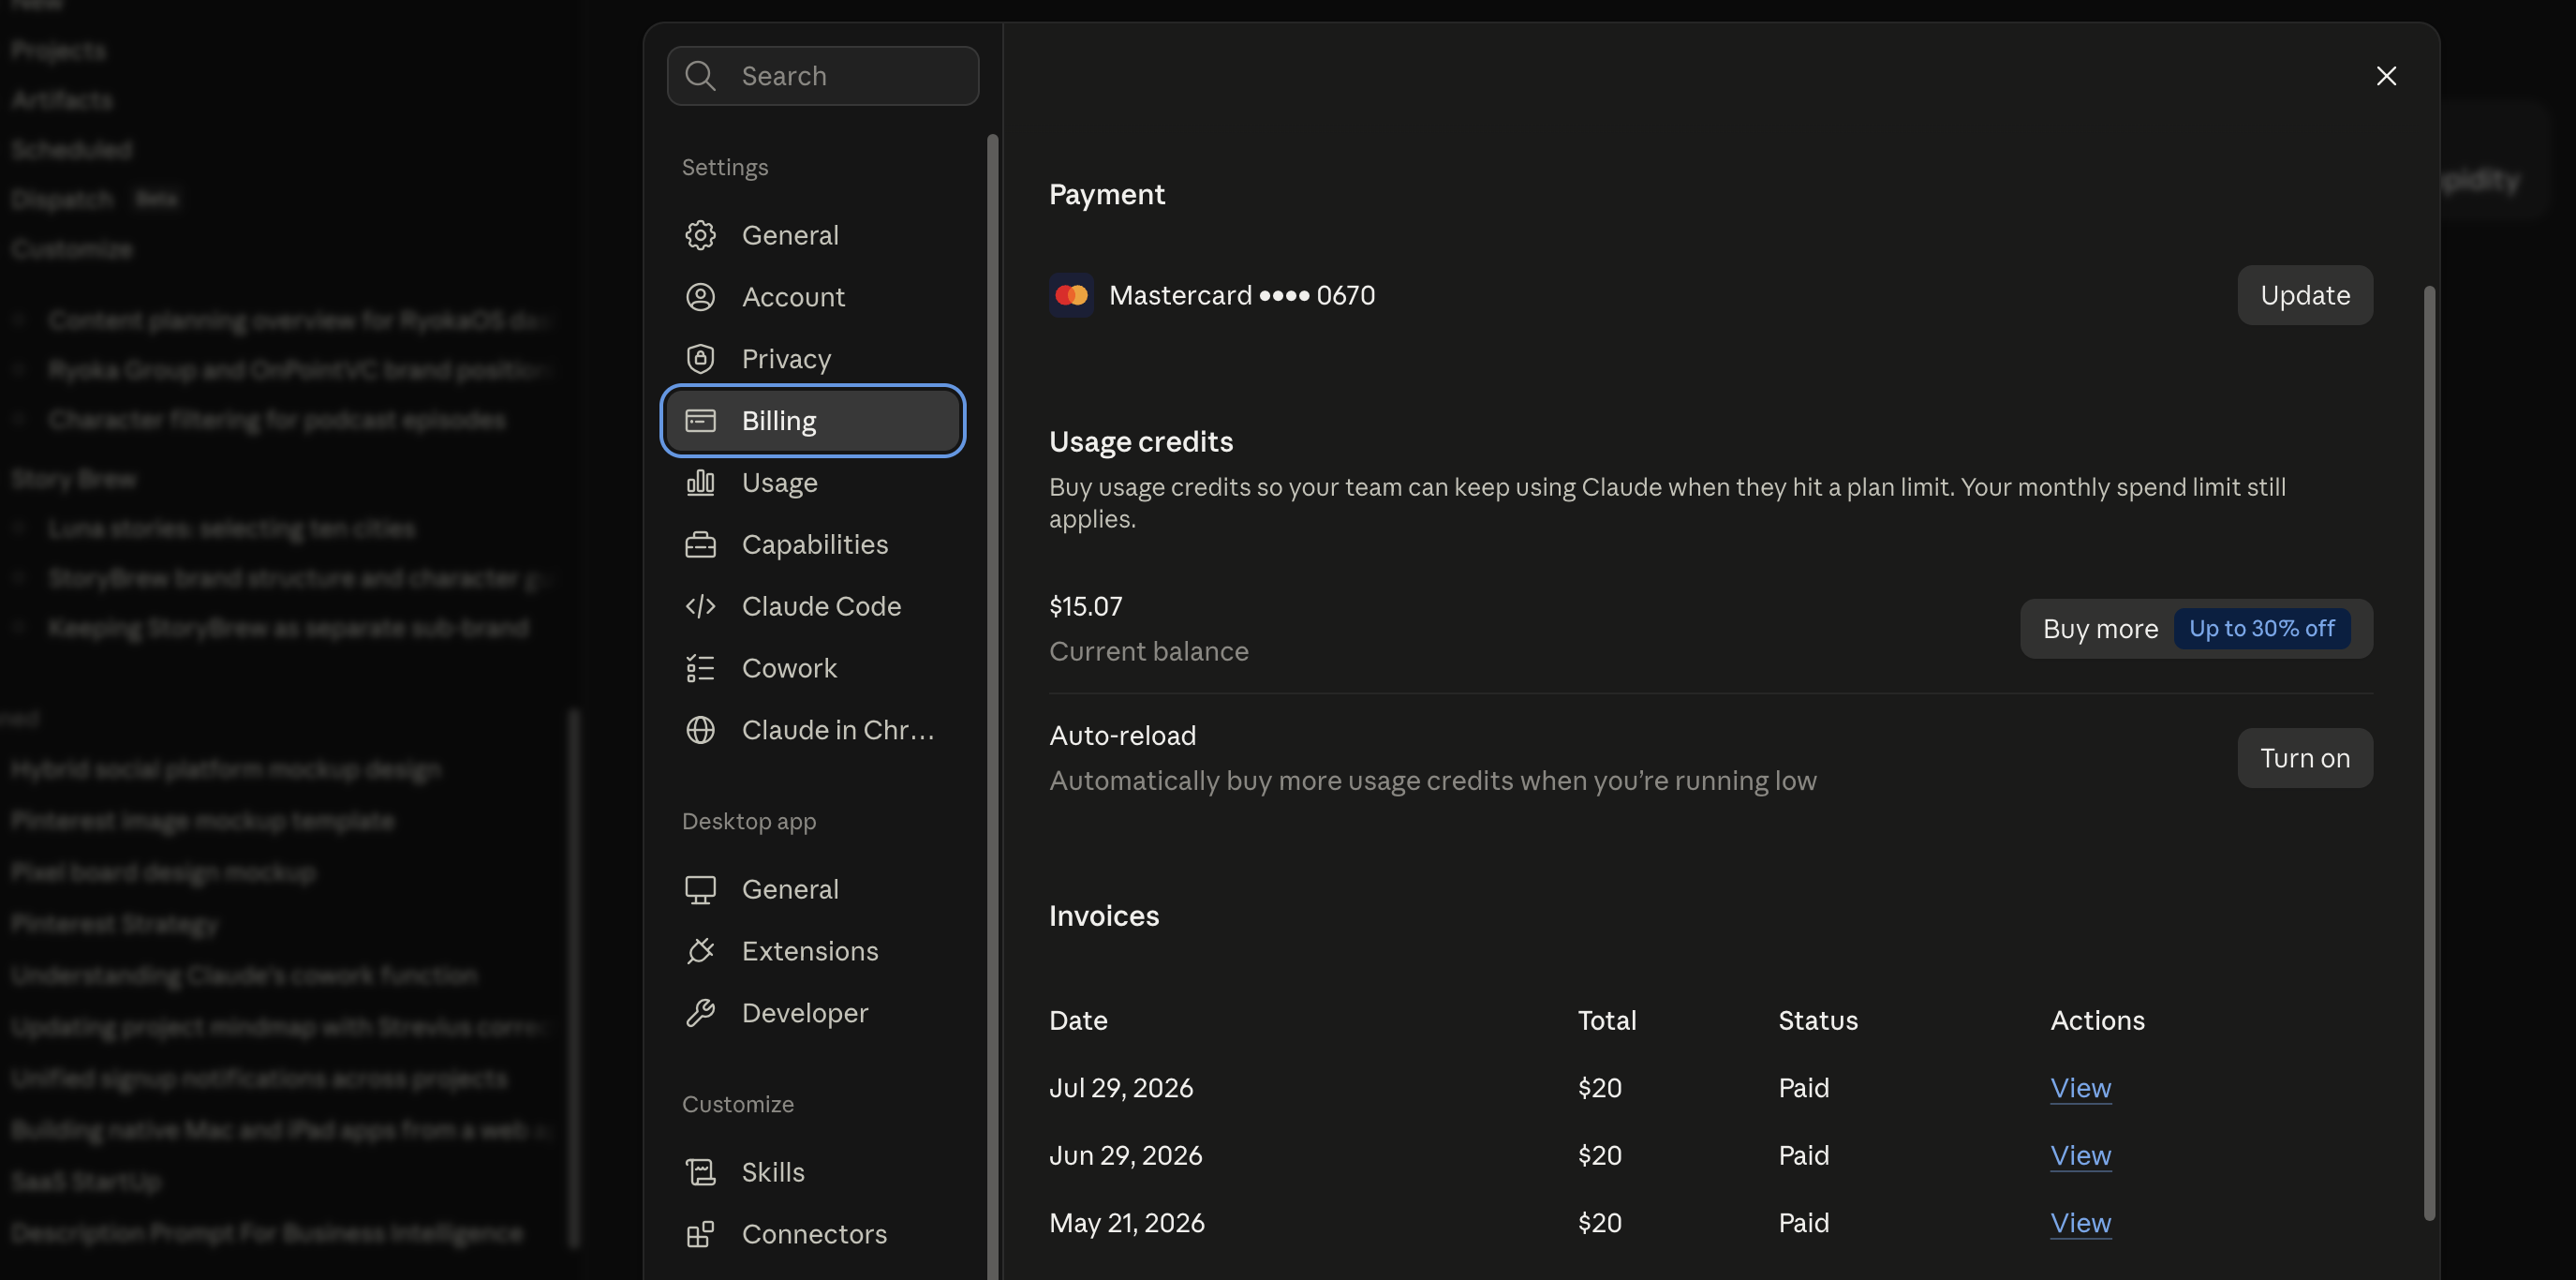Click the Privacy shield icon
The width and height of the screenshot is (2576, 1280).
[x=700, y=359]
